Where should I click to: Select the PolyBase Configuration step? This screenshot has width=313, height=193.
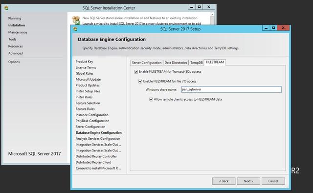(92, 121)
